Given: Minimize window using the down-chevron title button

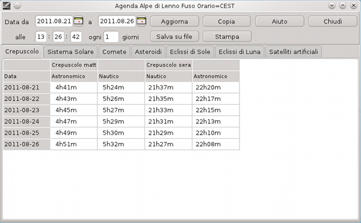Looking at the screenshot, I should [332, 5].
